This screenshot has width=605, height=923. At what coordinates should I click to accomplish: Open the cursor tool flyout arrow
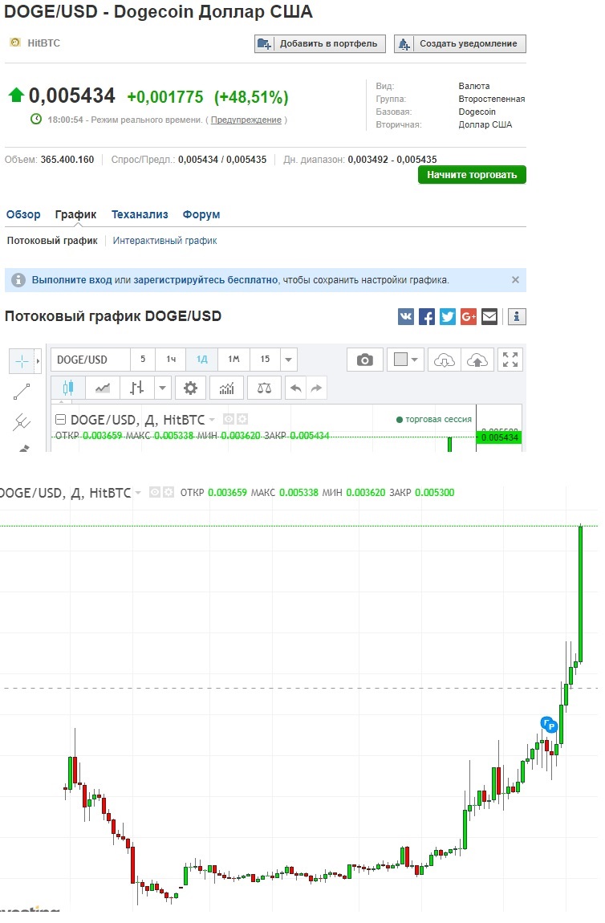(39, 361)
